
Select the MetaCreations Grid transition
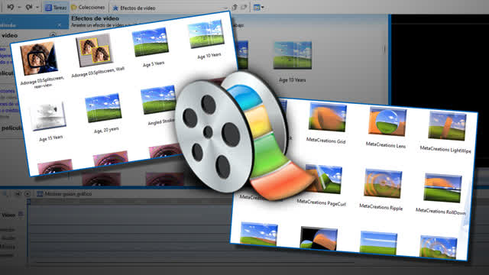tap(327, 117)
